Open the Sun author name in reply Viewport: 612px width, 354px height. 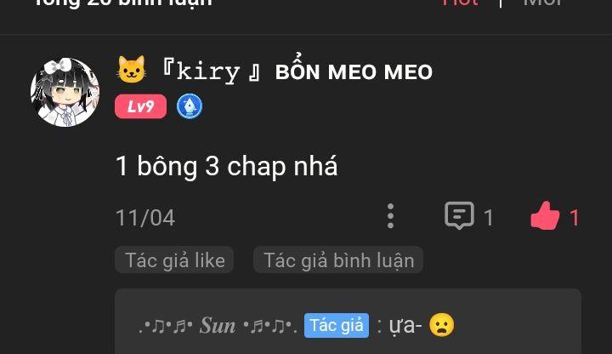pyautogui.click(x=218, y=325)
